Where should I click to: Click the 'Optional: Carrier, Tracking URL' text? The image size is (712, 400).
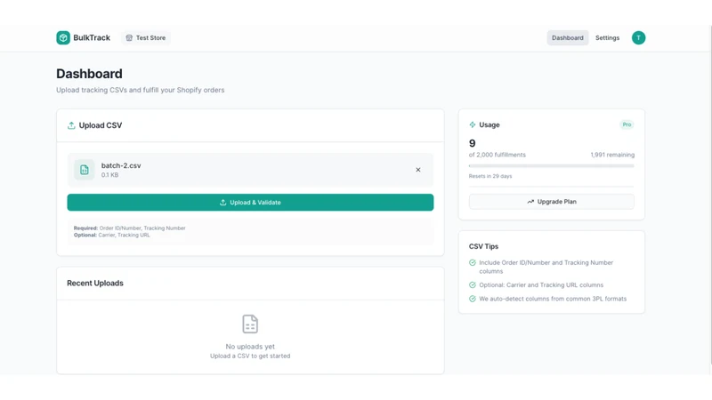(x=112, y=235)
